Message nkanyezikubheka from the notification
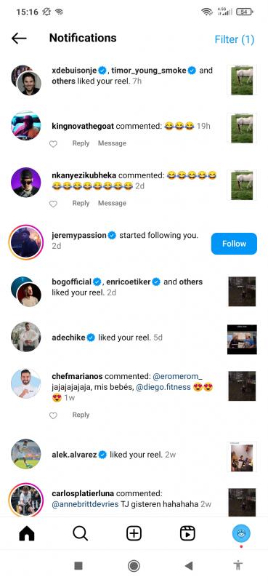The width and height of the screenshot is (268, 582). coord(112,203)
